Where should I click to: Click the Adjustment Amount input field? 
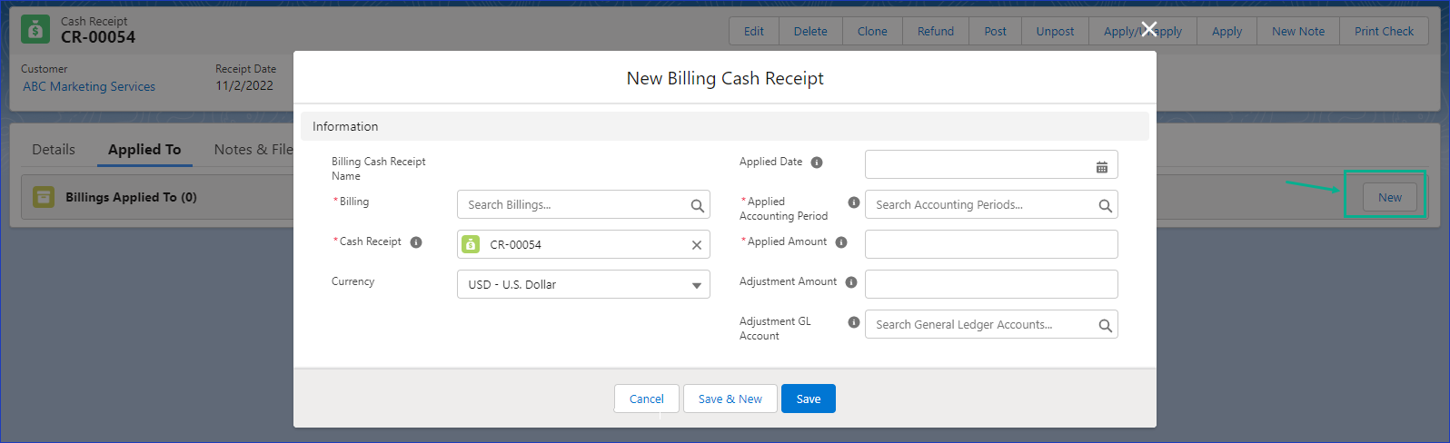pos(990,285)
